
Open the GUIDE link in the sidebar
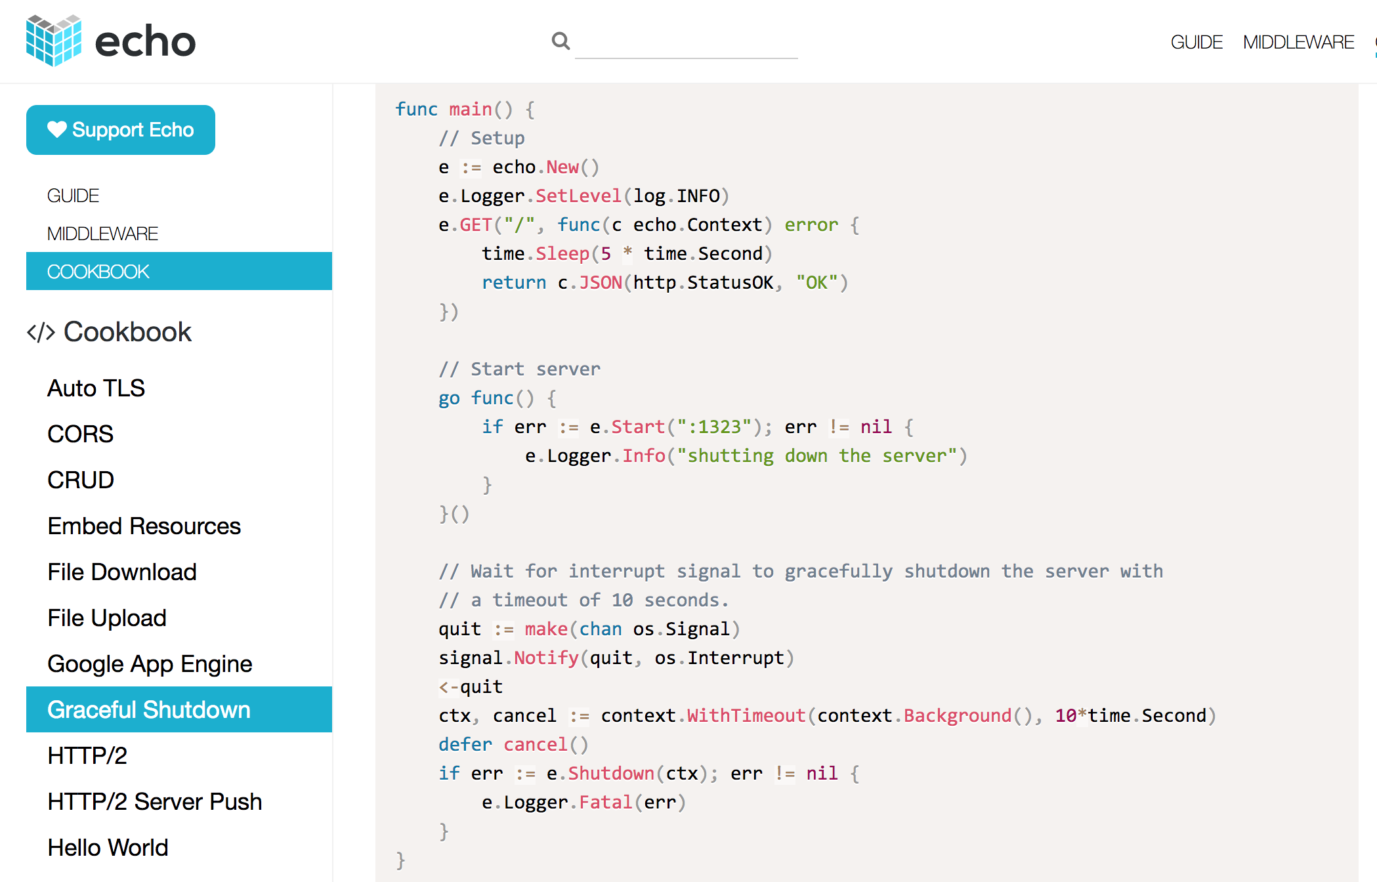(x=72, y=195)
